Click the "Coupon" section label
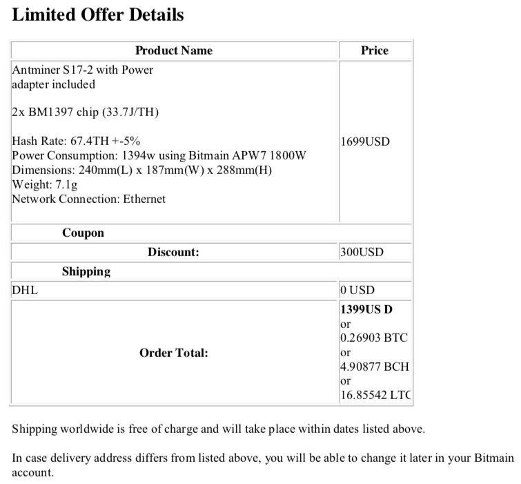The image size is (521, 484). [x=83, y=233]
